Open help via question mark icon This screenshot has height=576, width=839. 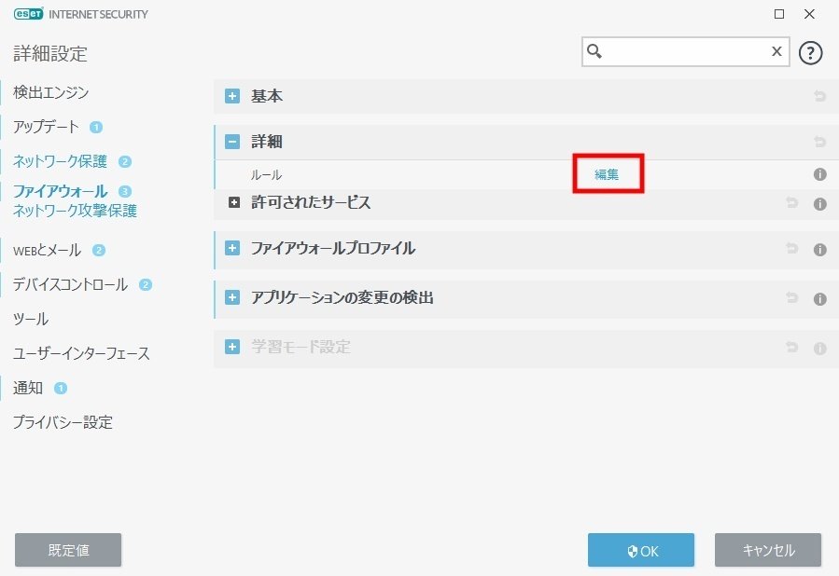(x=810, y=53)
